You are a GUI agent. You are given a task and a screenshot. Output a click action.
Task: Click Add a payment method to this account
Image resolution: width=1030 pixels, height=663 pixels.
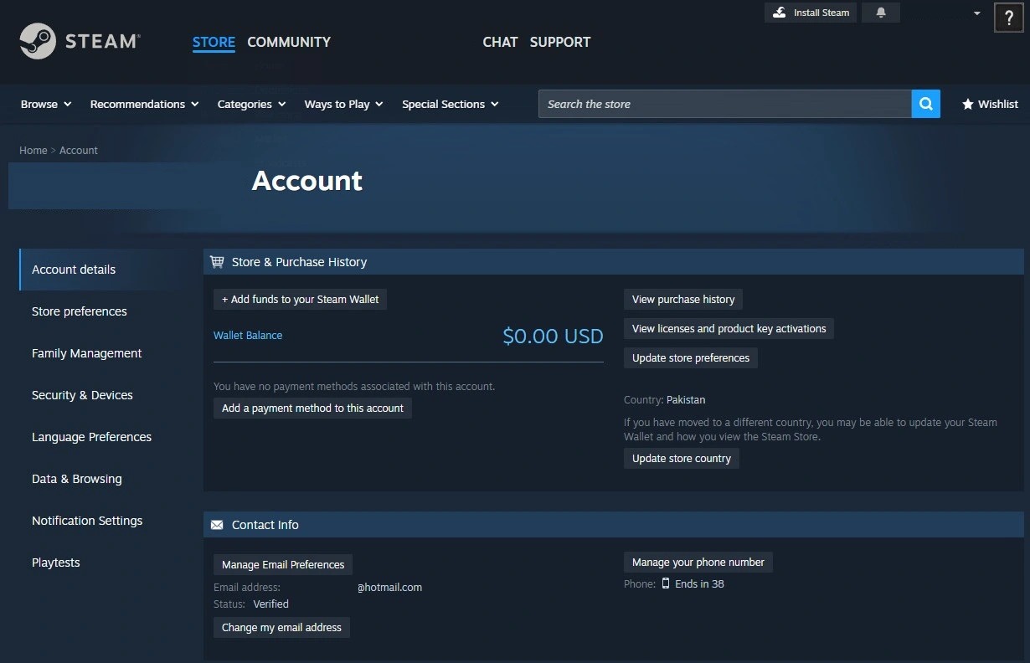pos(312,408)
